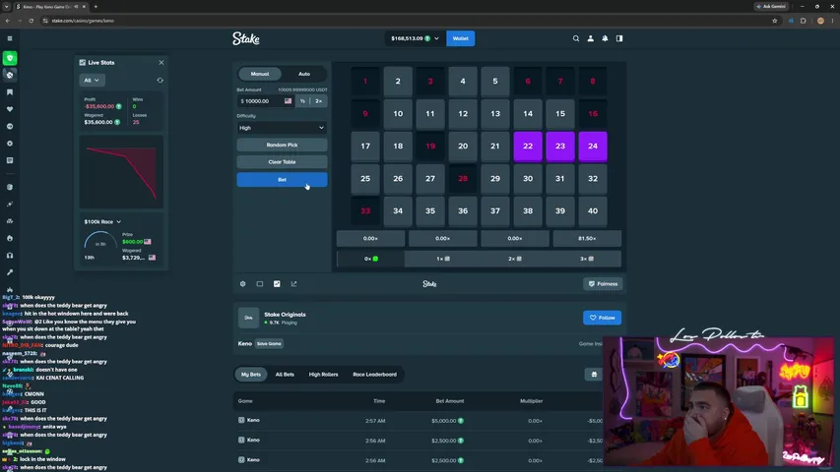Open the browser tab list chevron
The image size is (840, 472).
coord(7,7)
